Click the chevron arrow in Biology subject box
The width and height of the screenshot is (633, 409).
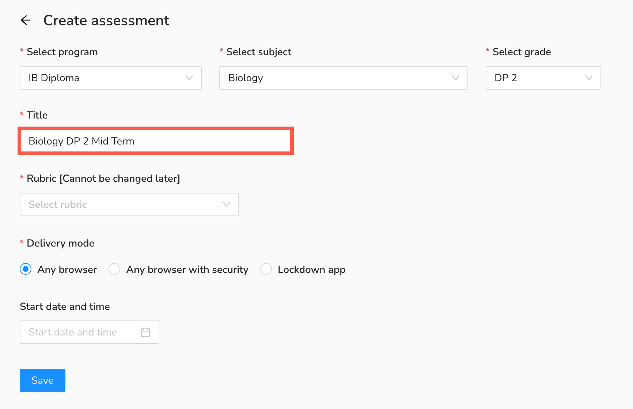pyautogui.click(x=455, y=78)
